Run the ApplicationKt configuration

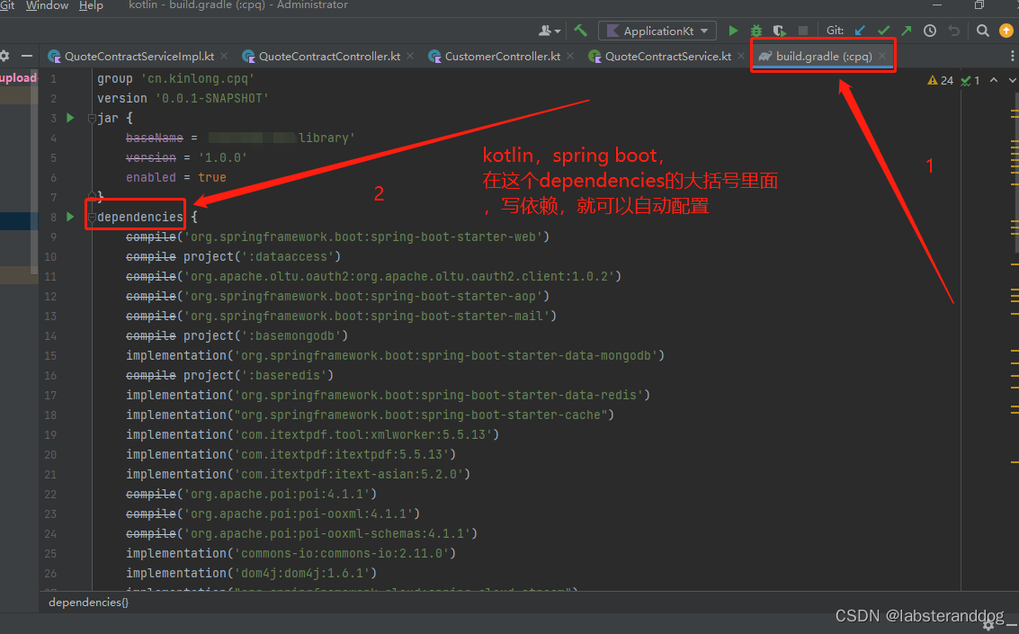click(x=732, y=30)
